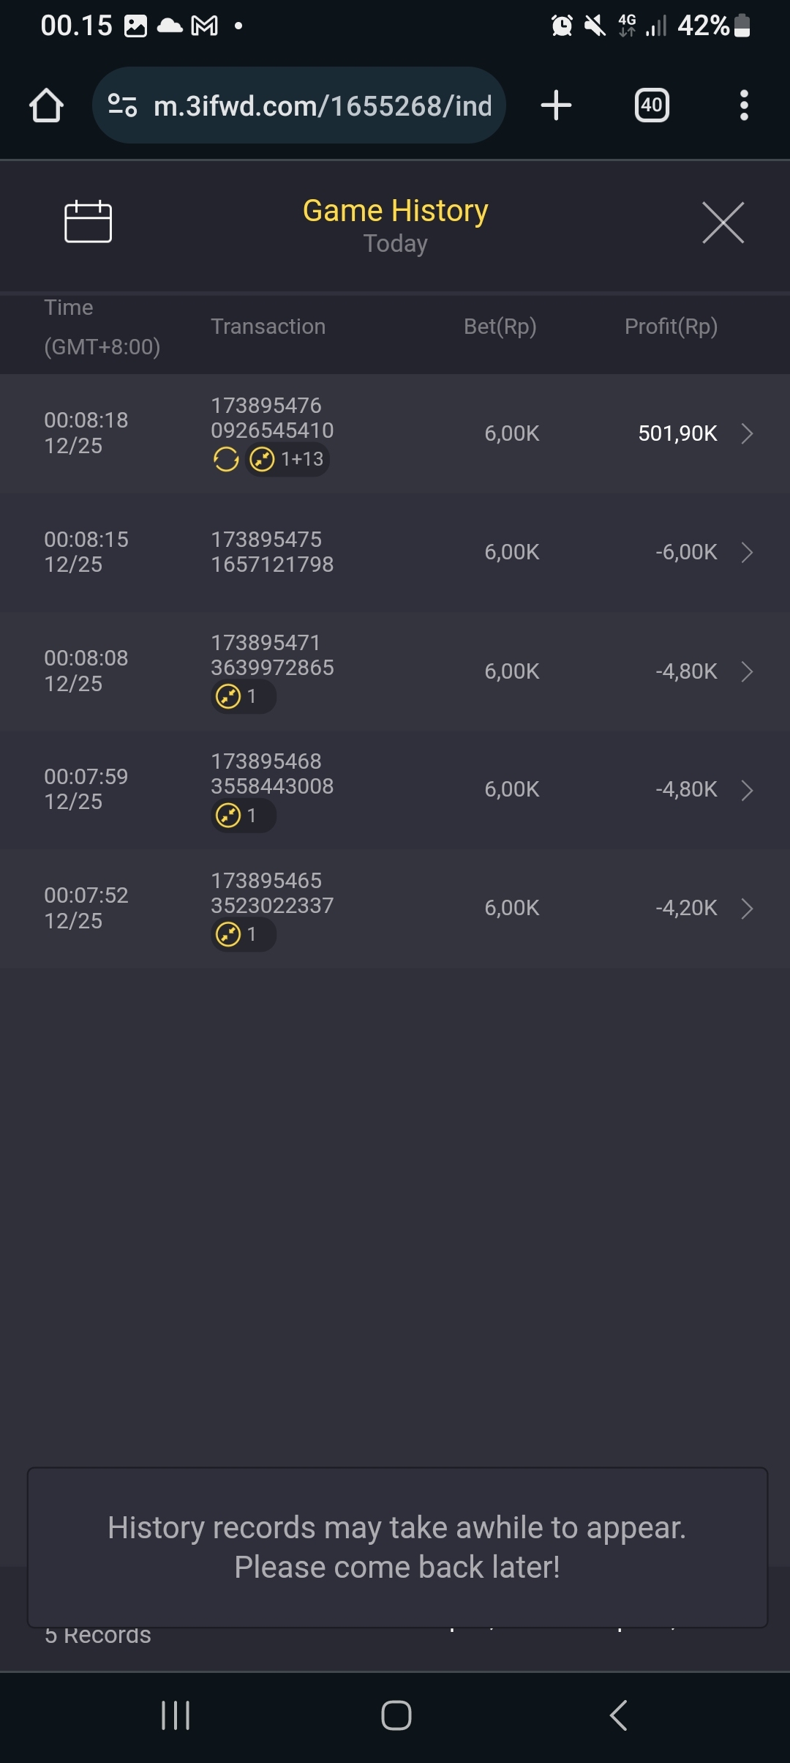Open the calendar date picker icon
Screen dimensions: 790x1763
pyautogui.click(x=88, y=221)
